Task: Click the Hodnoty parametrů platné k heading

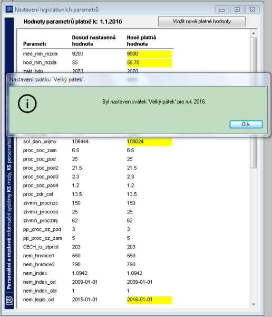Action: pyautogui.click(x=73, y=22)
